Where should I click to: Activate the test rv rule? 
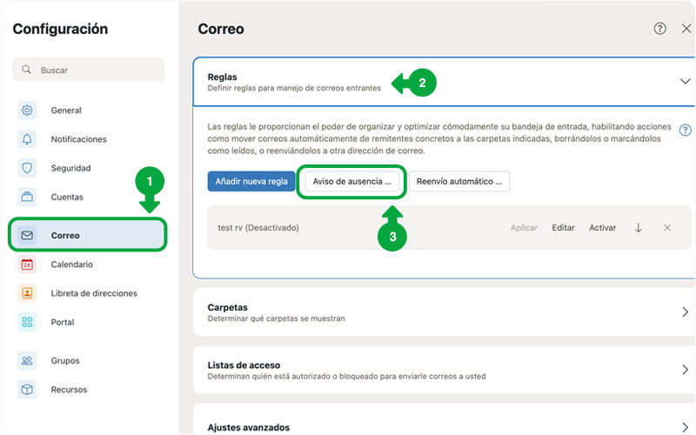tap(602, 228)
